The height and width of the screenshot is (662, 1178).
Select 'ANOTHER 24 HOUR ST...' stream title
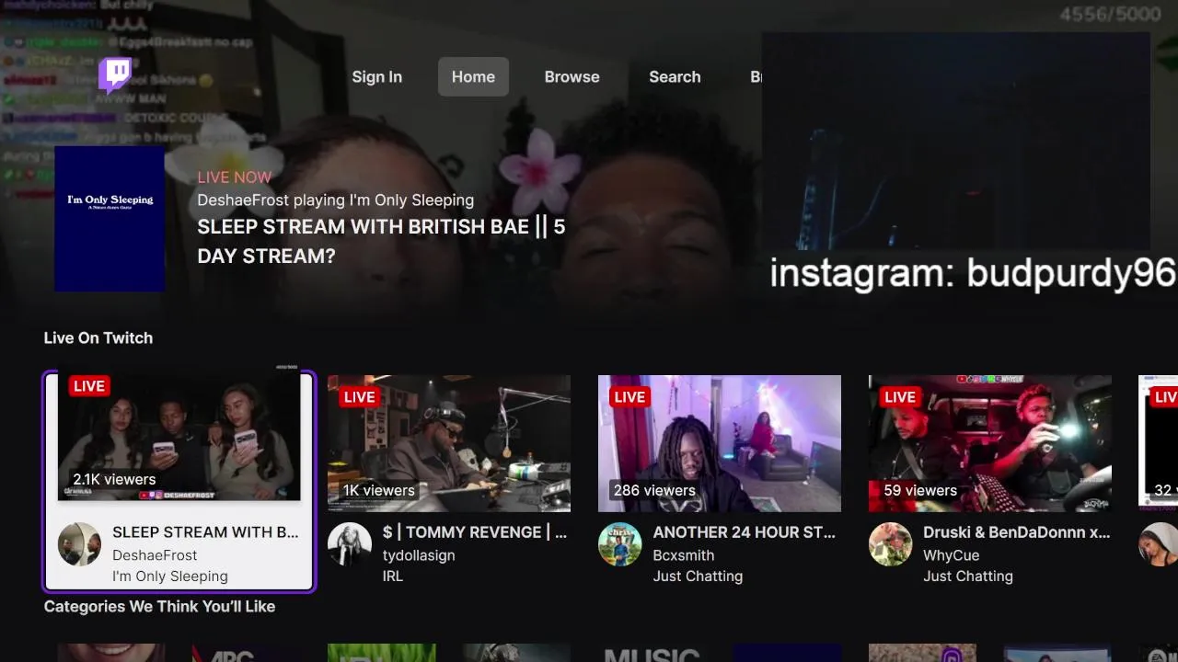click(745, 531)
